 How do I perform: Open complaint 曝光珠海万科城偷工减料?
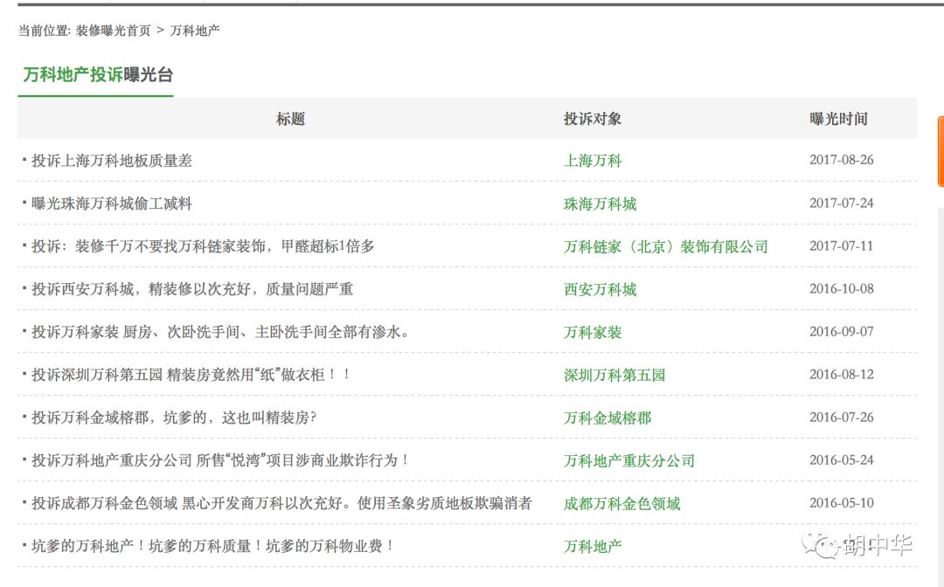tap(112, 204)
